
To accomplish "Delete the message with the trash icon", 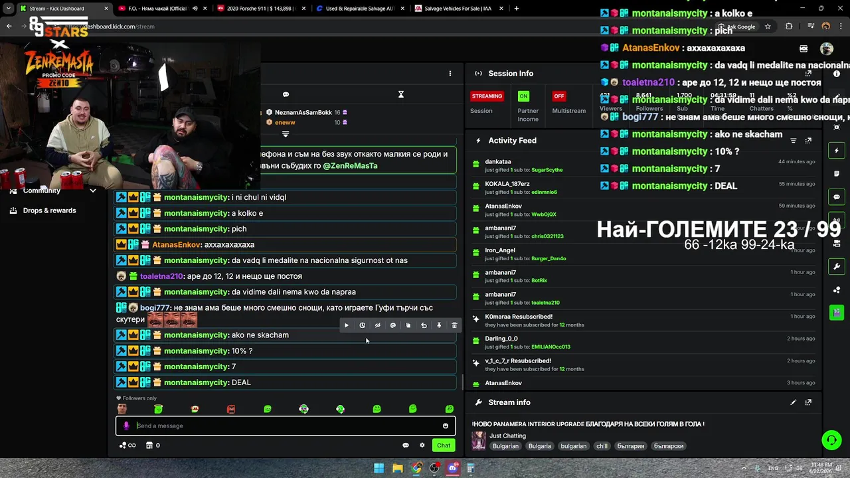I will point(454,325).
